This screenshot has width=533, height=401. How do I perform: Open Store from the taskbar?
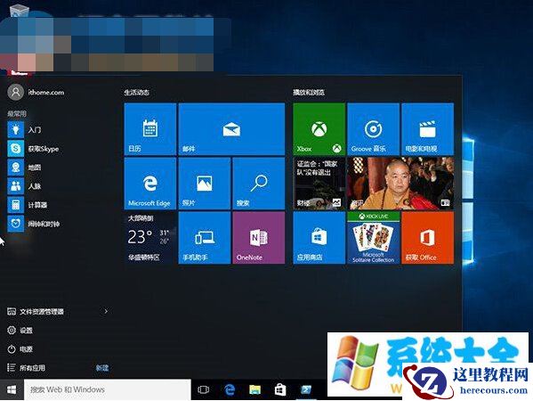(280, 389)
